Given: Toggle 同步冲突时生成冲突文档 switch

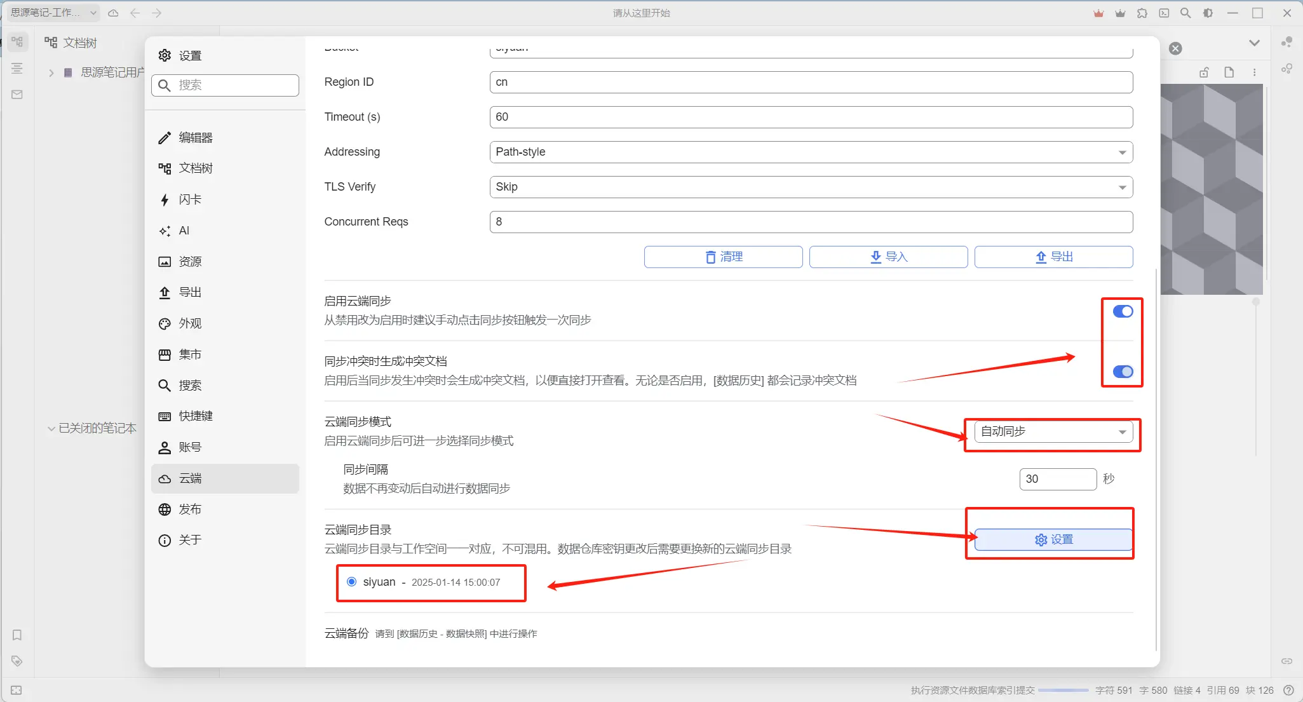Looking at the screenshot, I should [x=1123, y=372].
